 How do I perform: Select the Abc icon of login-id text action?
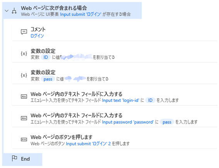pos(24,96)
